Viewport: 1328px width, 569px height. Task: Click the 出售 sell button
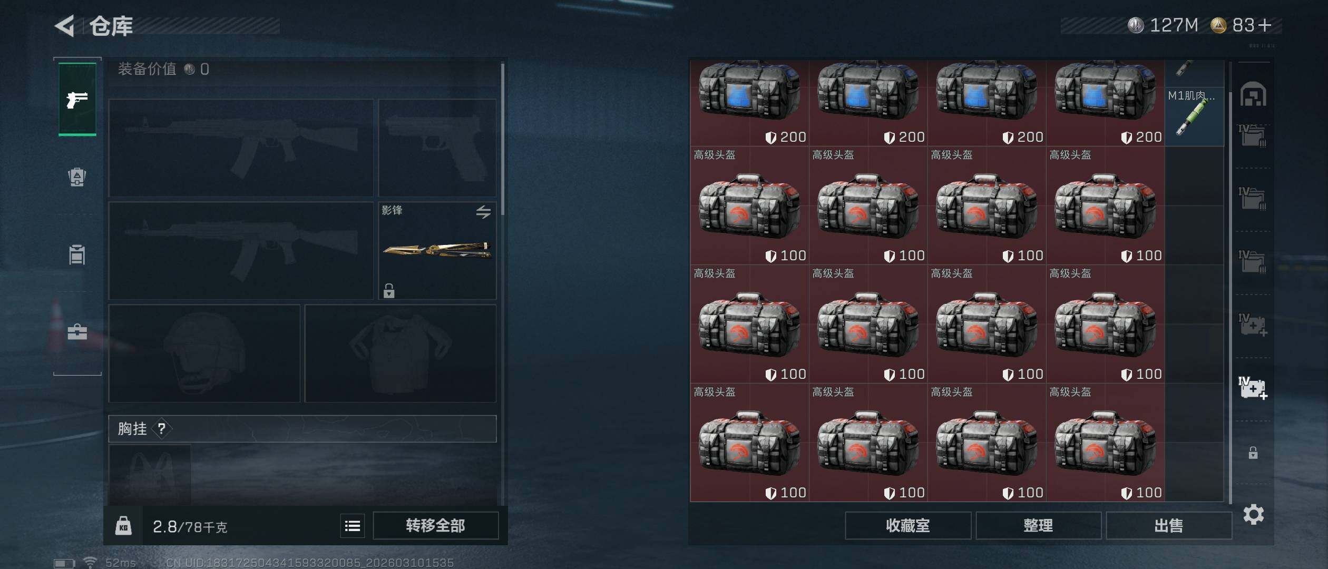(1168, 525)
